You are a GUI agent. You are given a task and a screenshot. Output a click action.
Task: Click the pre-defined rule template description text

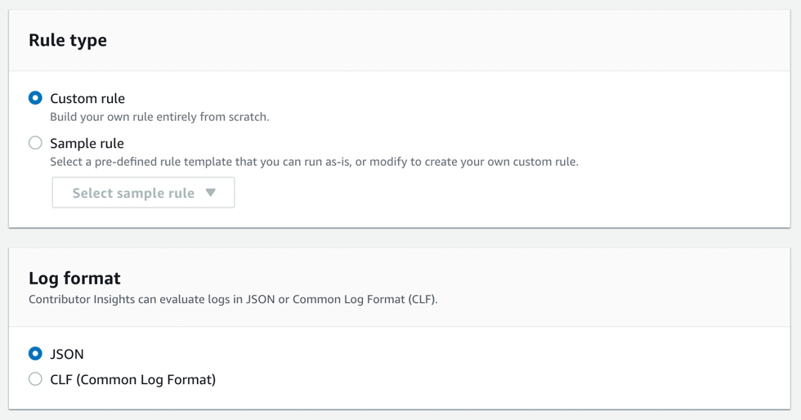[314, 162]
